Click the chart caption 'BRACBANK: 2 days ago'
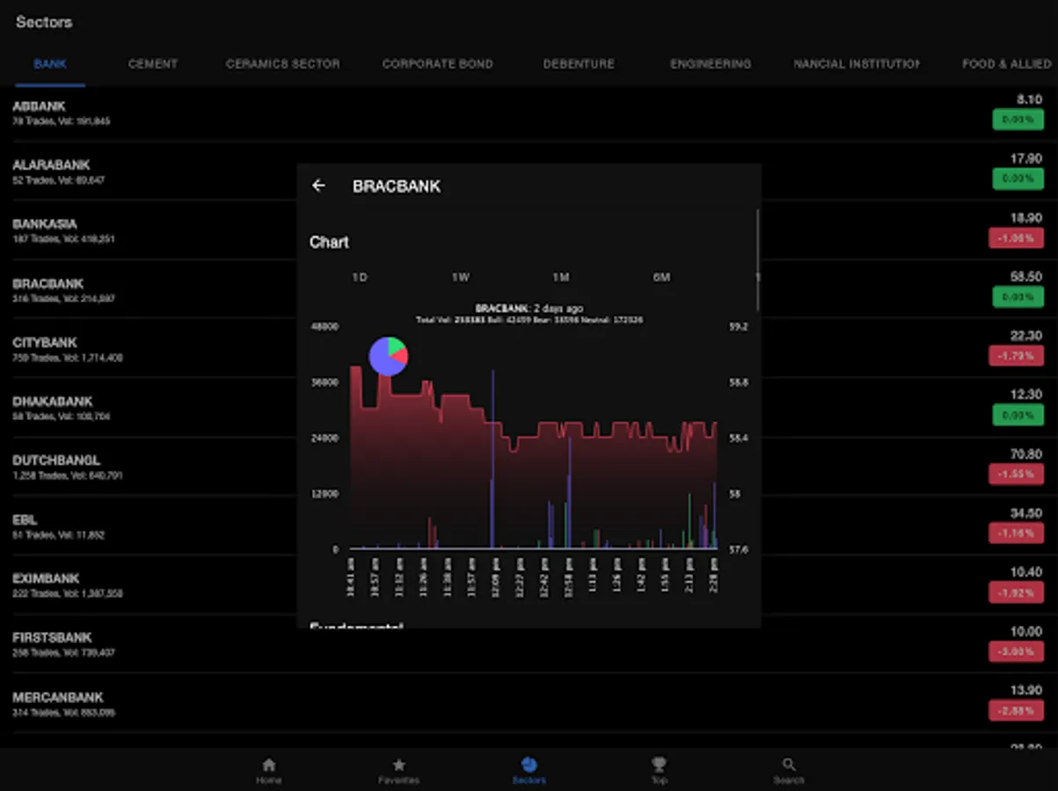This screenshot has height=791, width=1058. pos(529,308)
